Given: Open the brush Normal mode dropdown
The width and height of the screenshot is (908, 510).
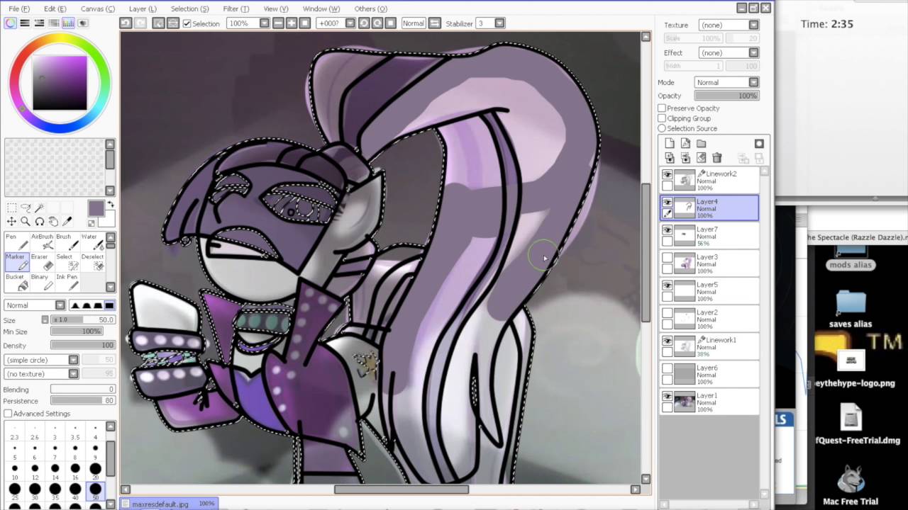Looking at the screenshot, I should [x=34, y=305].
